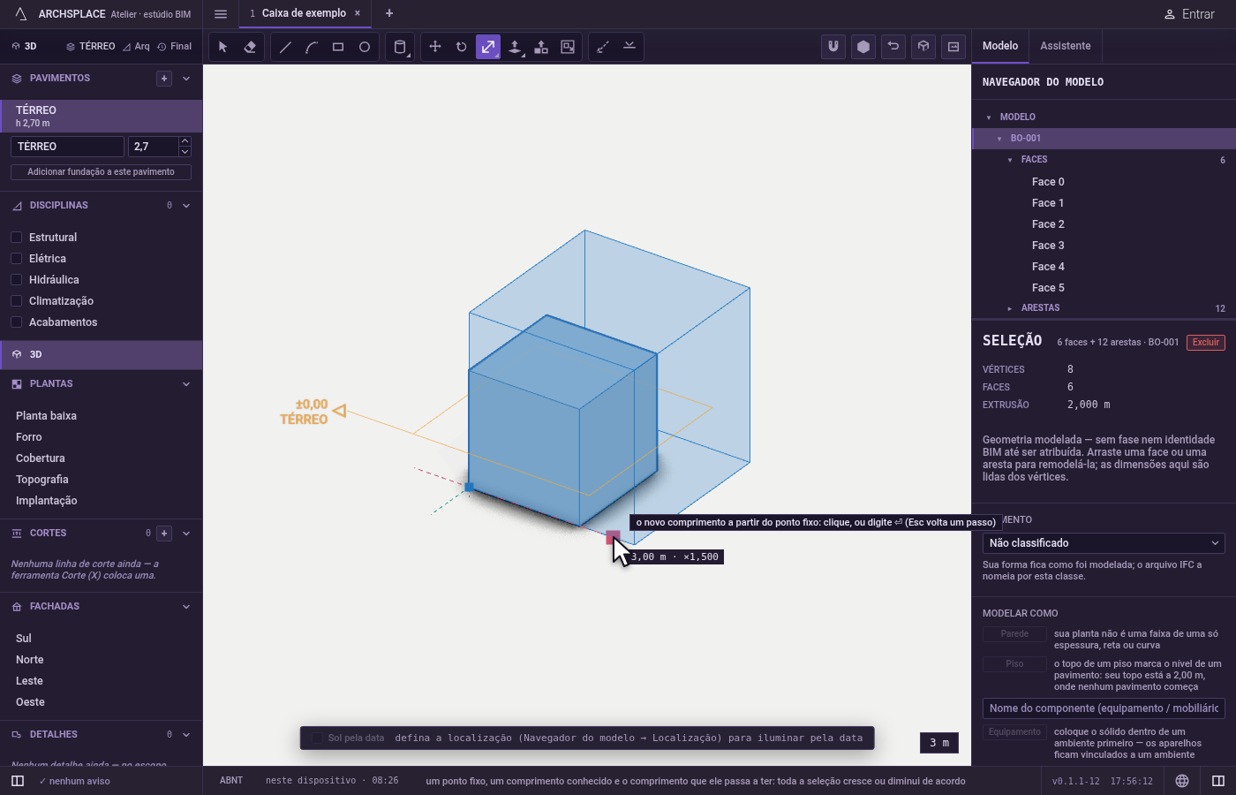
Task: Check the Hidráulica discipline
Action: [x=16, y=280]
